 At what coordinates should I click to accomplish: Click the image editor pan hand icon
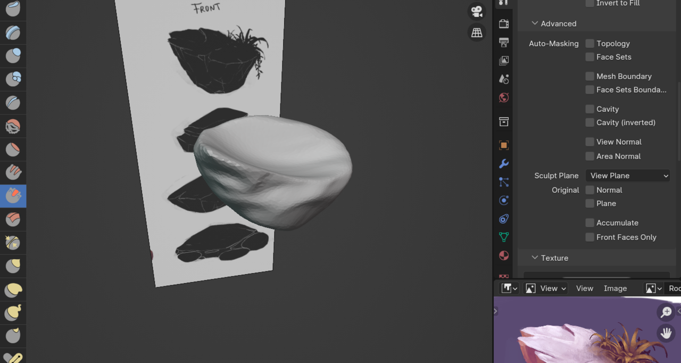click(x=666, y=333)
